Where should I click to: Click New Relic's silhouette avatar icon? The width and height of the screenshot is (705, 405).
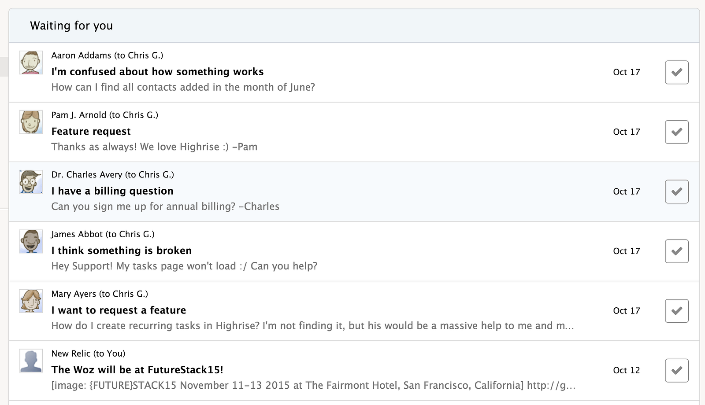pyautogui.click(x=31, y=361)
